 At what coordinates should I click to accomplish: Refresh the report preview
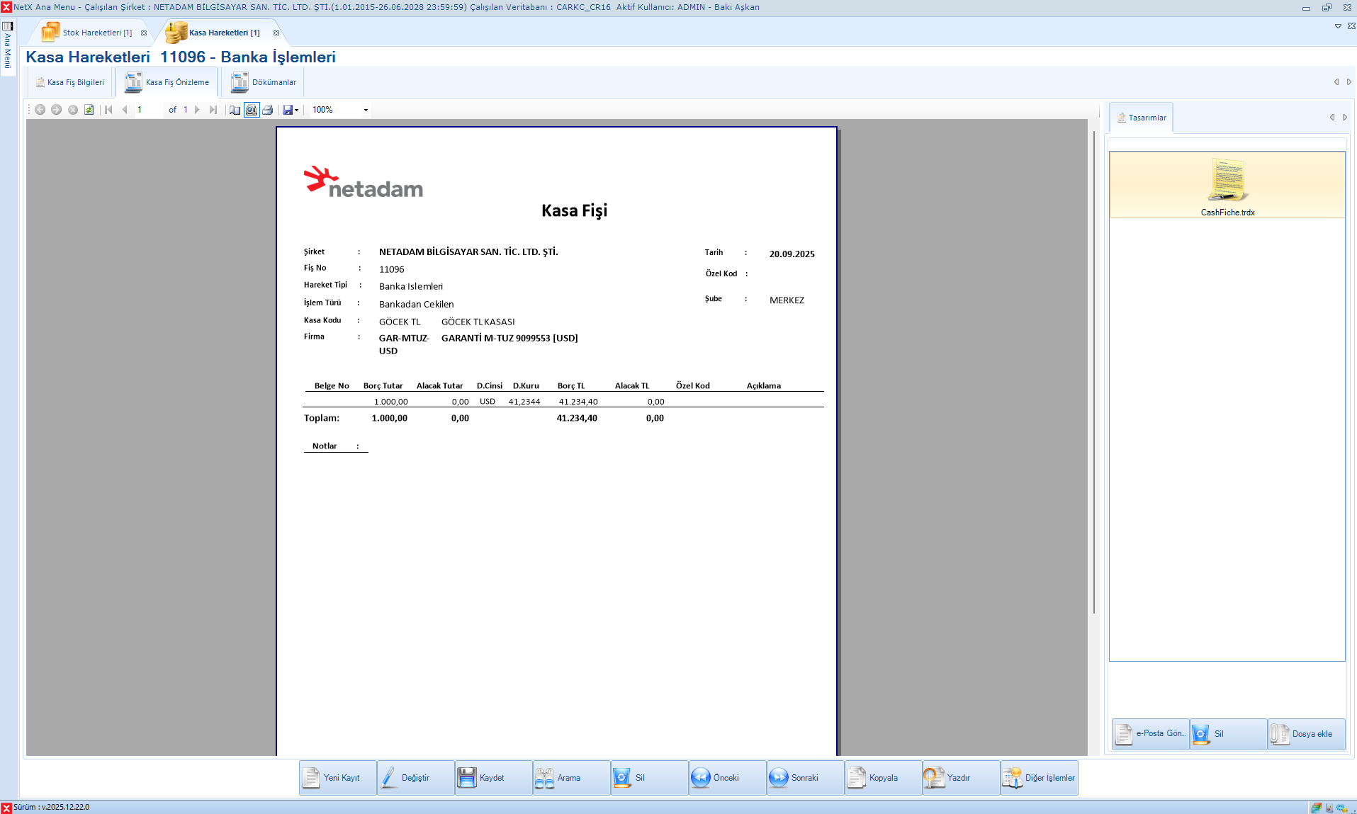pos(89,110)
